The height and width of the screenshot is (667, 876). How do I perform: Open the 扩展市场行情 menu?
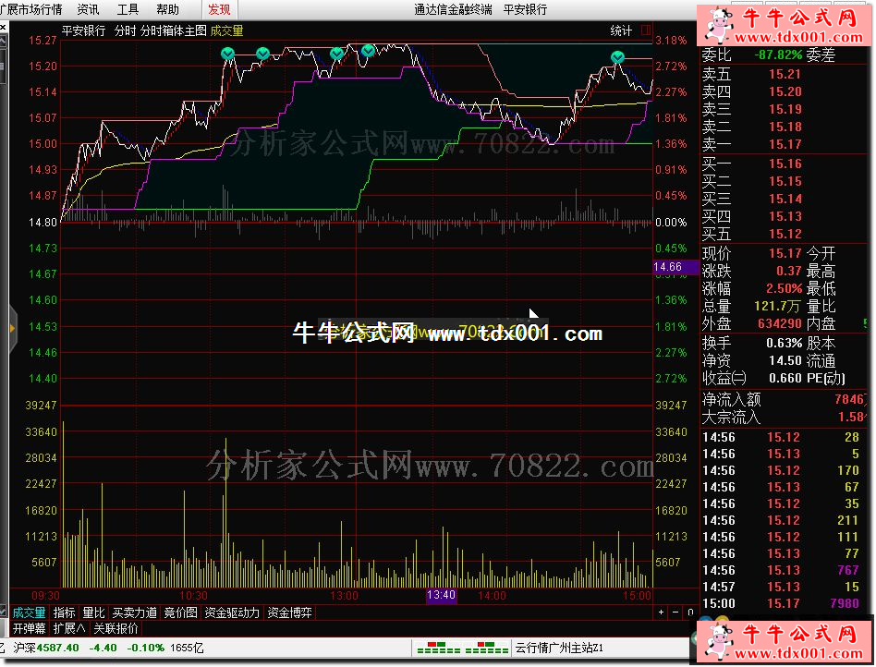[31, 9]
